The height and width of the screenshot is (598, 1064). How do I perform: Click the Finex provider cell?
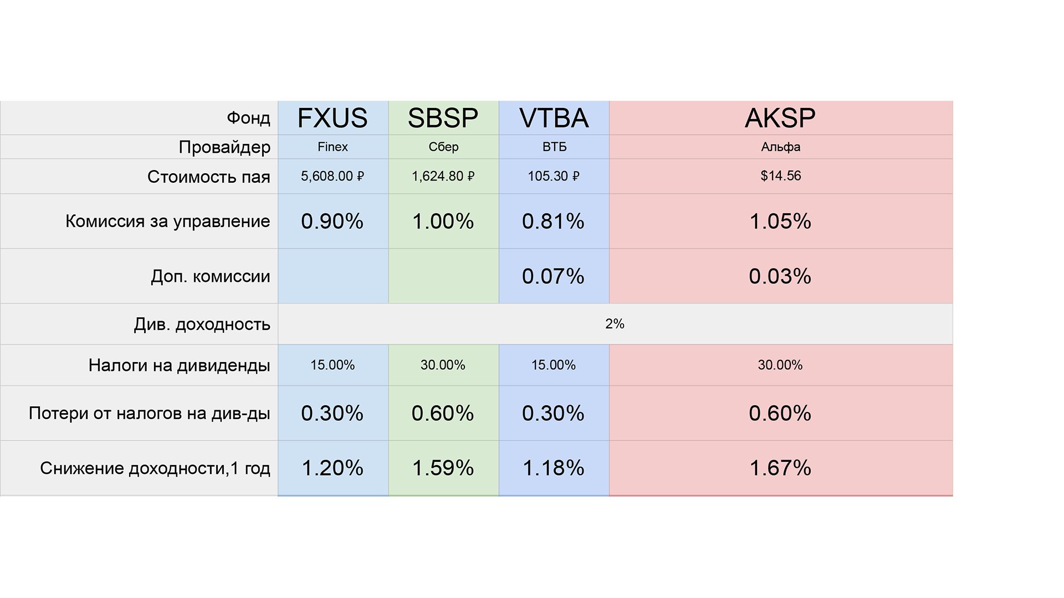pos(332,147)
